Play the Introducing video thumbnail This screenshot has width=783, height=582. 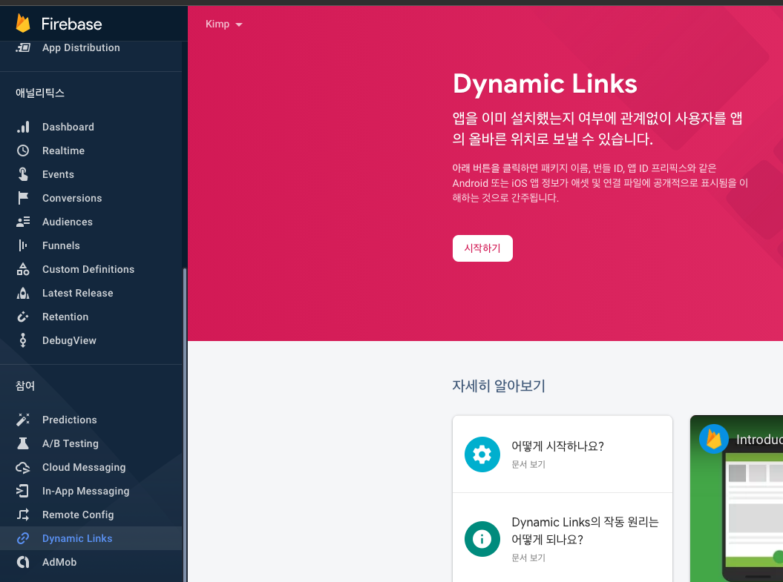click(736, 499)
